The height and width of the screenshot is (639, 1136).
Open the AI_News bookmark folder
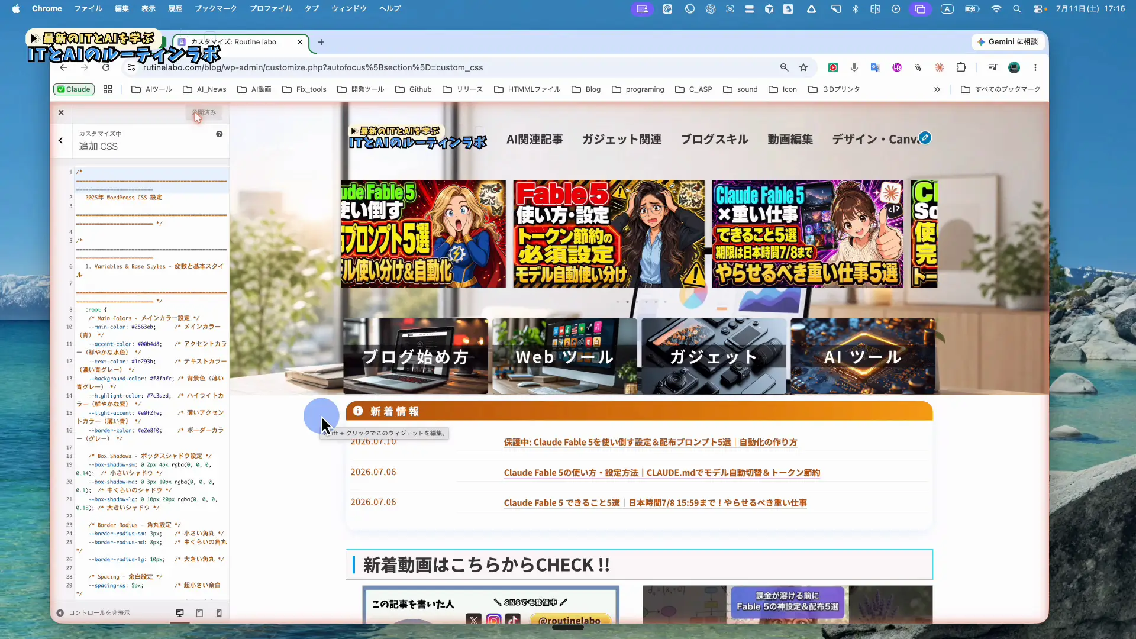[204, 89]
